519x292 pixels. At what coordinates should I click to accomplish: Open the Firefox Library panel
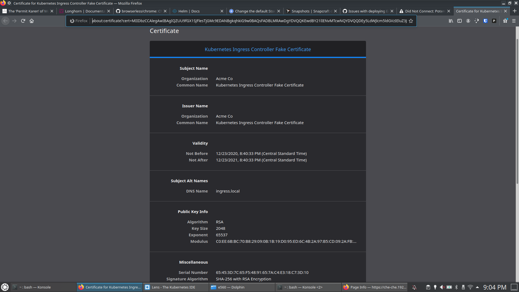[451, 21]
